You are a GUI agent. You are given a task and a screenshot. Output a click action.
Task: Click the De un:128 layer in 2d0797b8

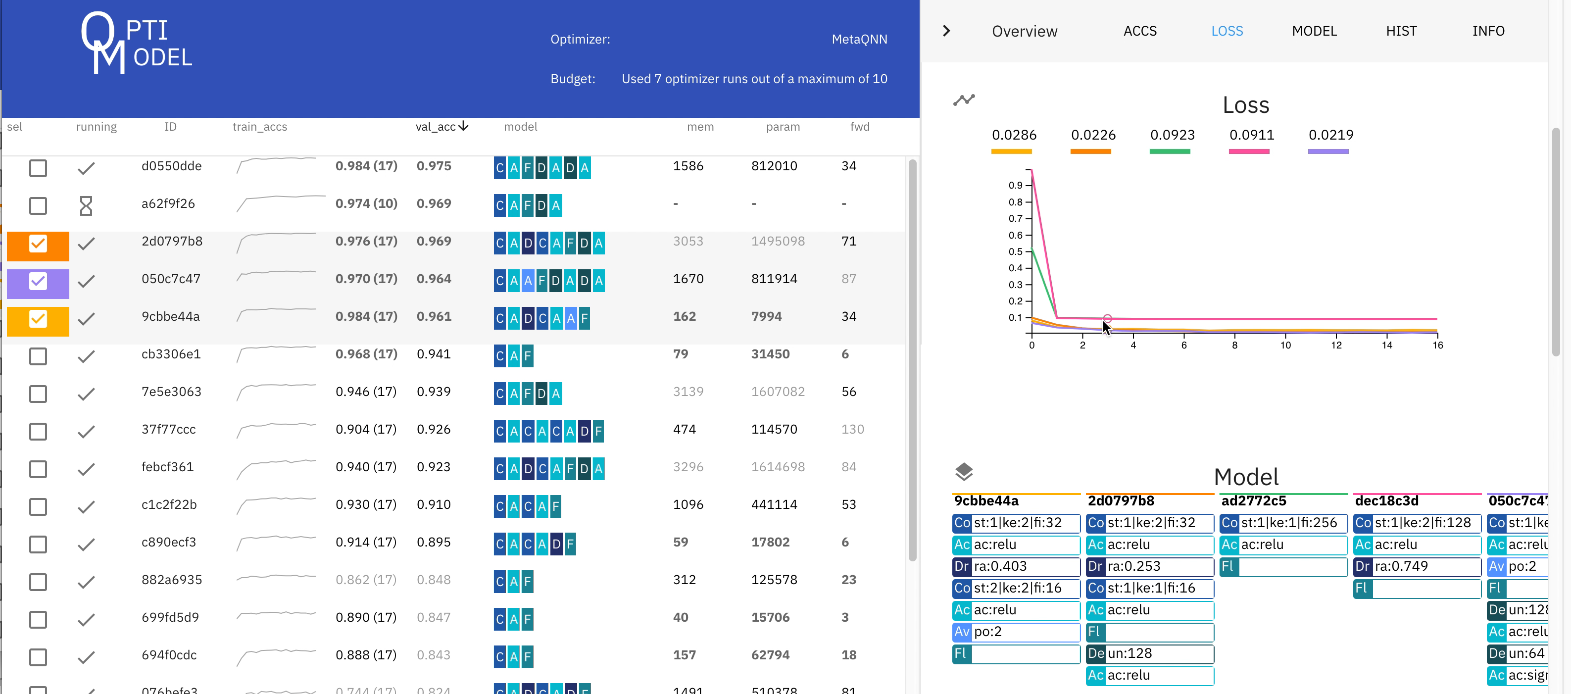pos(1150,654)
